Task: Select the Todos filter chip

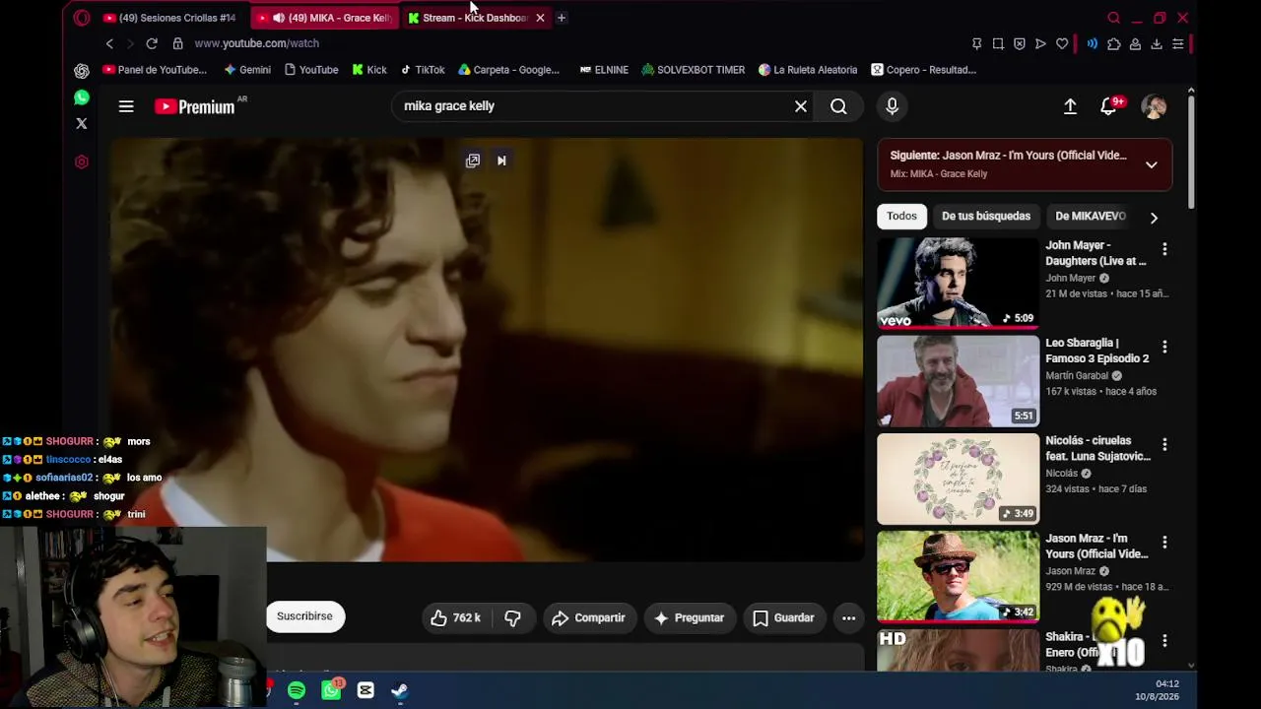Action: (x=901, y=217)
